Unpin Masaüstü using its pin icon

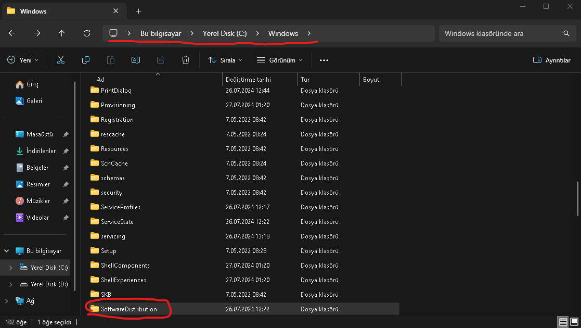pyautogui.click(x=66, y=134)
